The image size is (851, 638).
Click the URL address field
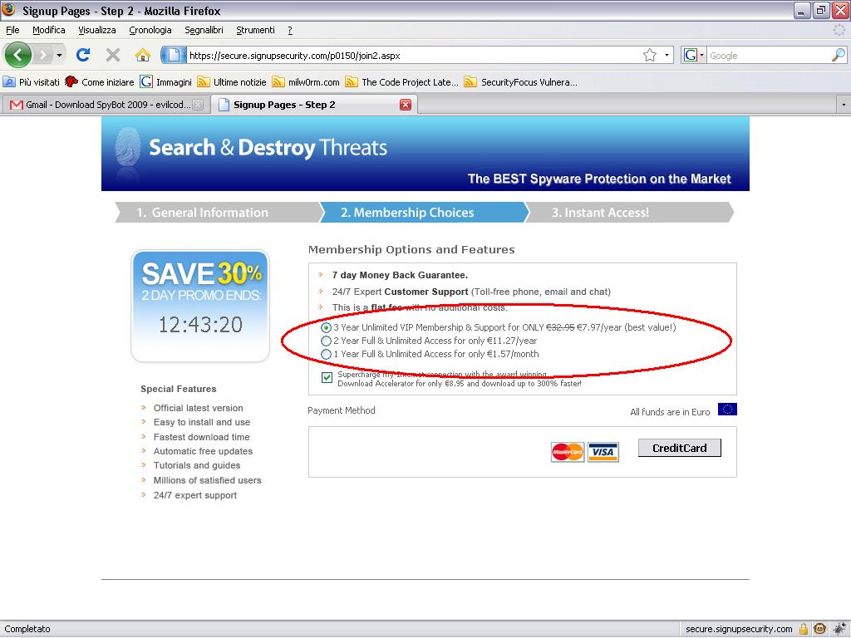(414, 56)
